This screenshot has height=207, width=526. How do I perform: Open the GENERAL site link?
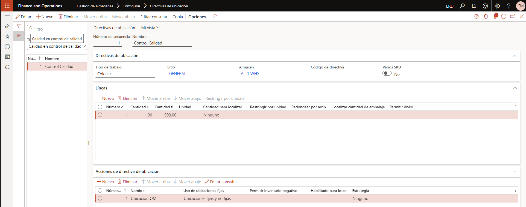point(177,74)
